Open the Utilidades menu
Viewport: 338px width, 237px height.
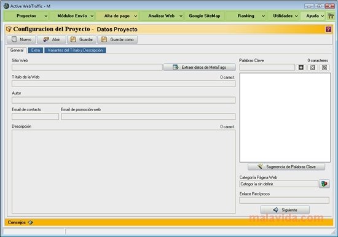point(283,16)
